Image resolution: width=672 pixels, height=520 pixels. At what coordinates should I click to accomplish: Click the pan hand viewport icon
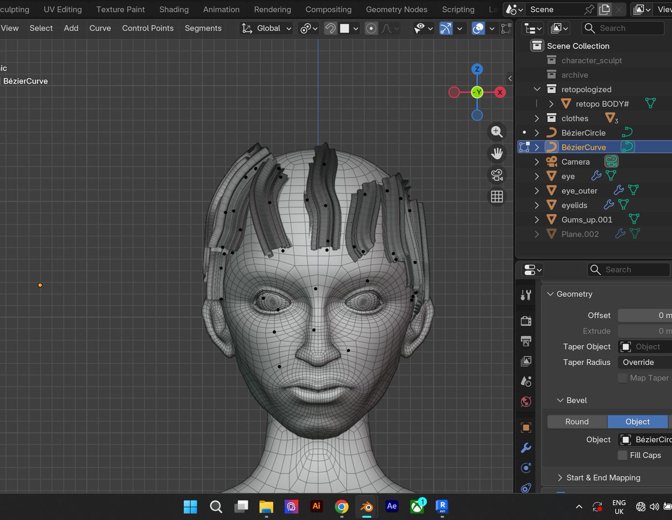click(x=496, y=154)
